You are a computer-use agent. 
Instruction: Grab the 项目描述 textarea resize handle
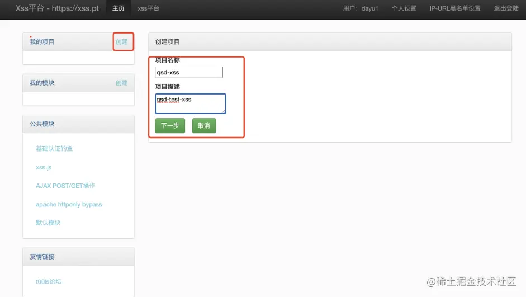coord(224,111)
